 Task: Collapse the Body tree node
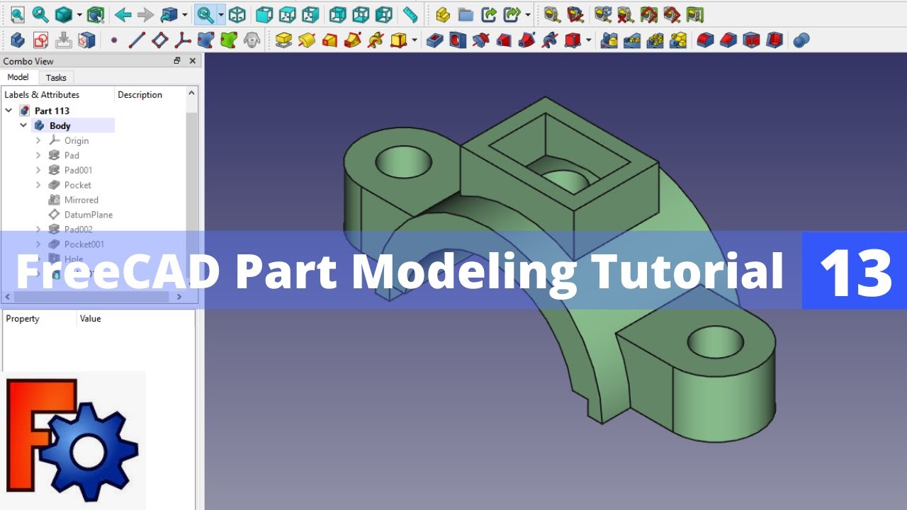[x=23, y=125]
